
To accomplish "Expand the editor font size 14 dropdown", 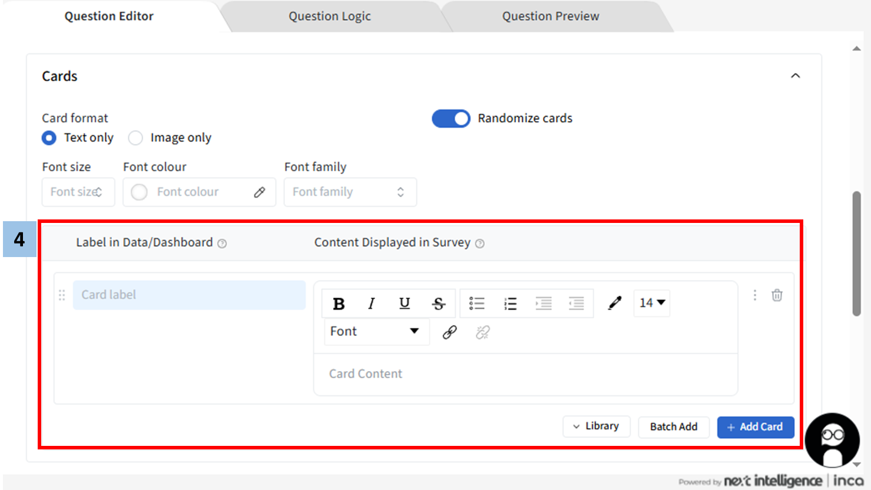I will coord(652,303).
